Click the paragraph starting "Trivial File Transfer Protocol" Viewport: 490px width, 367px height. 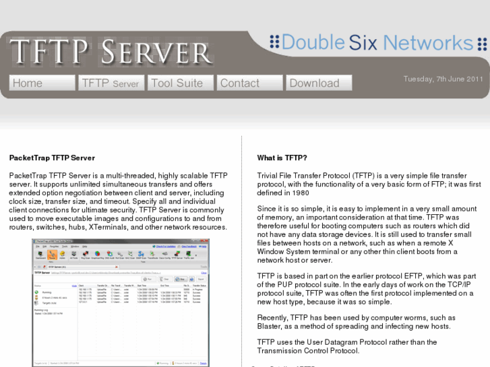(369, 185)
